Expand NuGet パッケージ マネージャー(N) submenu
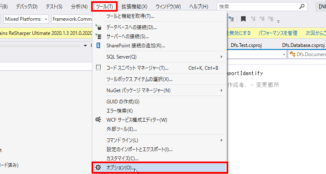326x174 pixels. click(159, 91)
